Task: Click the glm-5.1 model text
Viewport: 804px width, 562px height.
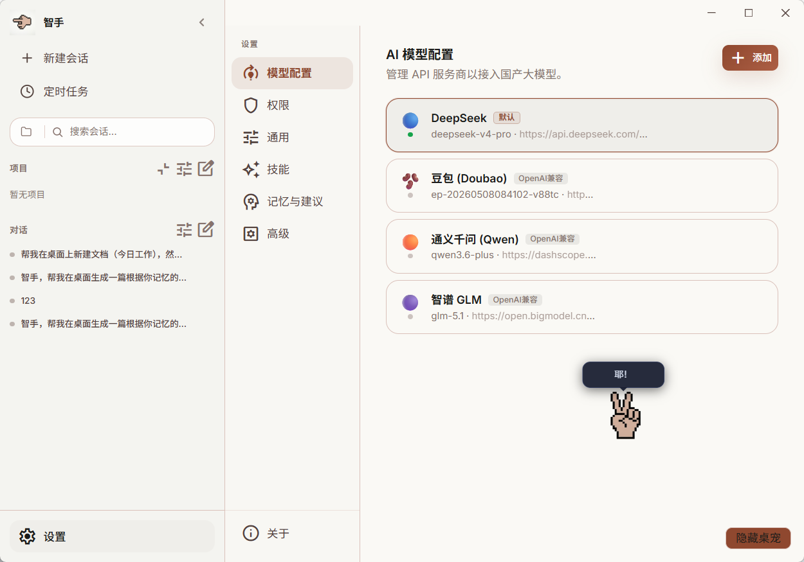Action: click(448, 316)
